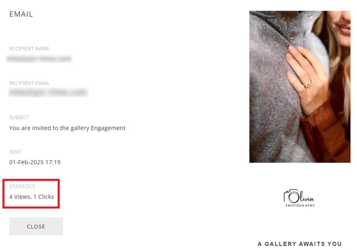The image size is (357, 250).
Task: Select the blurred recipient name value
Action: pos(39,59)
